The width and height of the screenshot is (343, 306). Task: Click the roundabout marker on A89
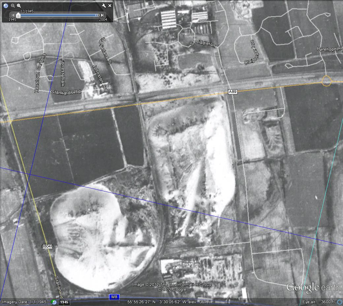[327, 81]
